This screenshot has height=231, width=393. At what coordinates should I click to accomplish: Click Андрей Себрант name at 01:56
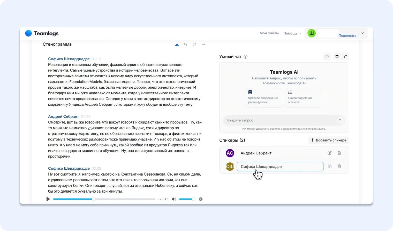click(64, 117)
